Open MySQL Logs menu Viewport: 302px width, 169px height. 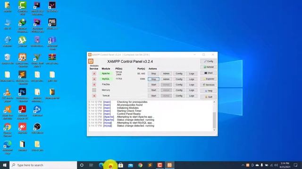[x=192, y=79]
